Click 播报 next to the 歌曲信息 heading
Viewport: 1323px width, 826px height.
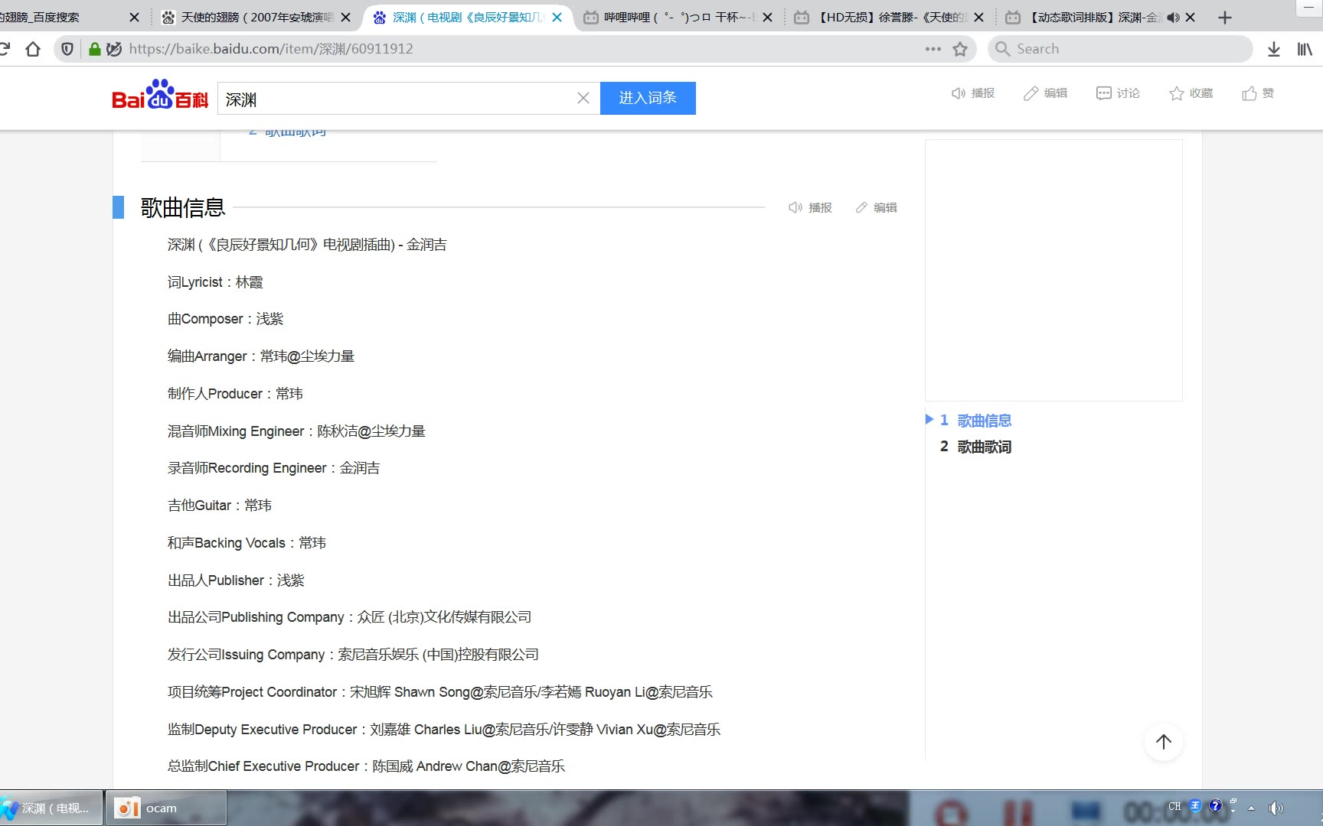point(810,207)
